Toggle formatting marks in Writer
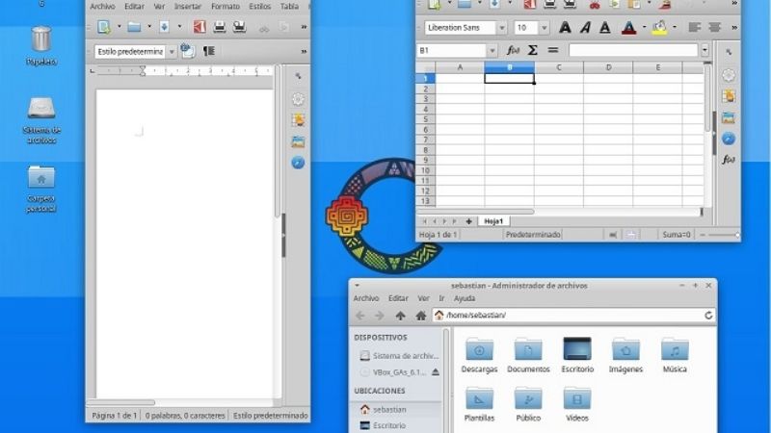Viewport: 771px width, 433px height. (x=209, y=51)
